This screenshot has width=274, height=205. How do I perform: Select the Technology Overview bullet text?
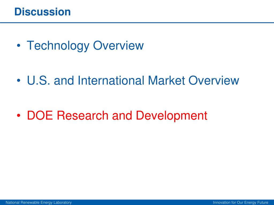[85, 46]
